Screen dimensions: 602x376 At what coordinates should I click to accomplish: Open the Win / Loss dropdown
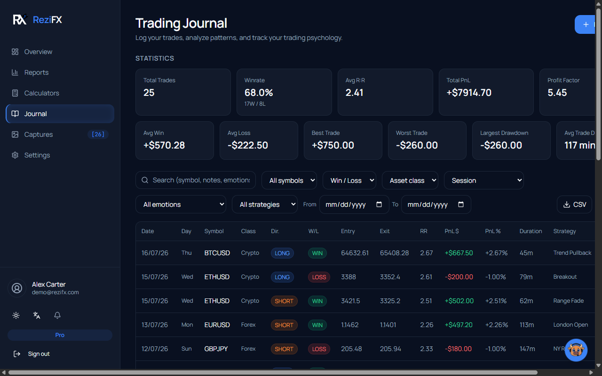click(x=349, y=180)
